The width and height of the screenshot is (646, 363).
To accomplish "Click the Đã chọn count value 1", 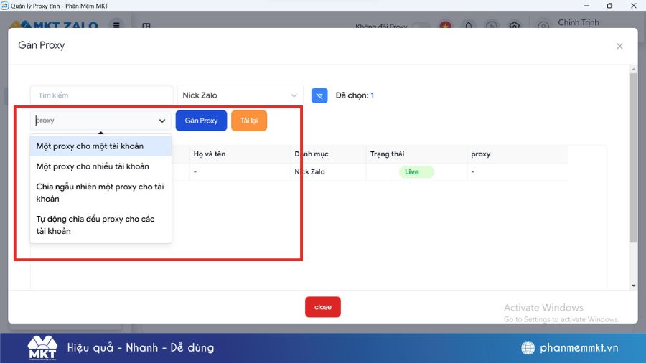I will (x=372, y=95).
